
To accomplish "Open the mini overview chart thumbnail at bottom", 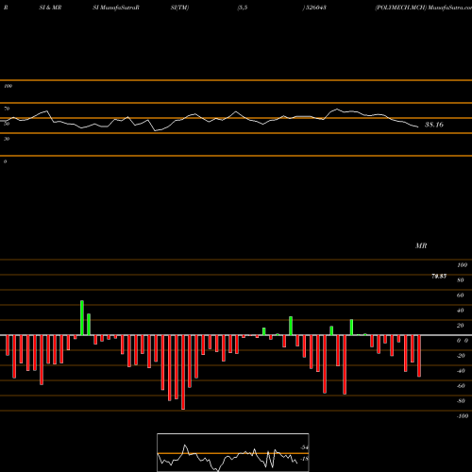I will coord(233,452).
